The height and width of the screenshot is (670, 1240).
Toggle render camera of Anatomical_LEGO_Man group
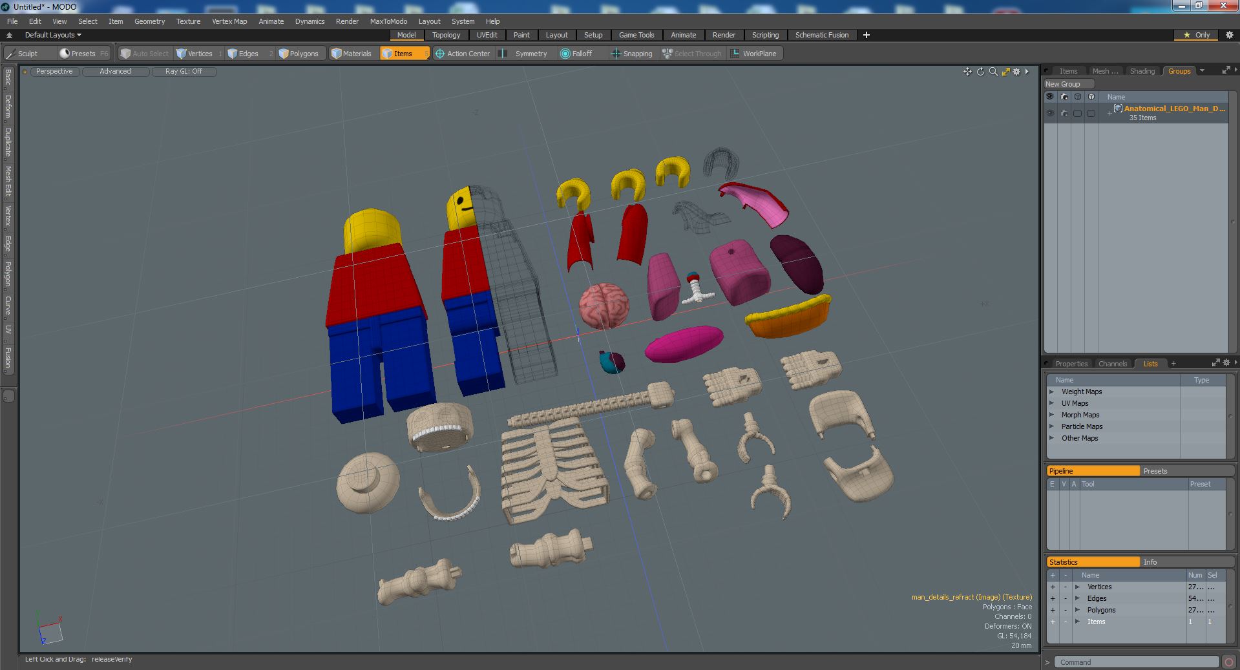pos(1064,113)
